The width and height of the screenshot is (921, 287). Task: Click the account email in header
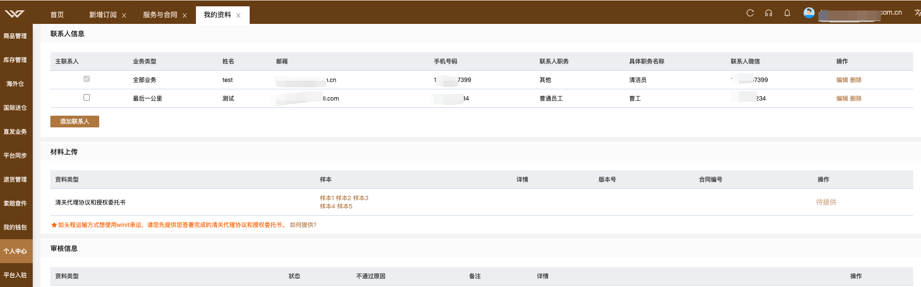click(x=860, y=13)
